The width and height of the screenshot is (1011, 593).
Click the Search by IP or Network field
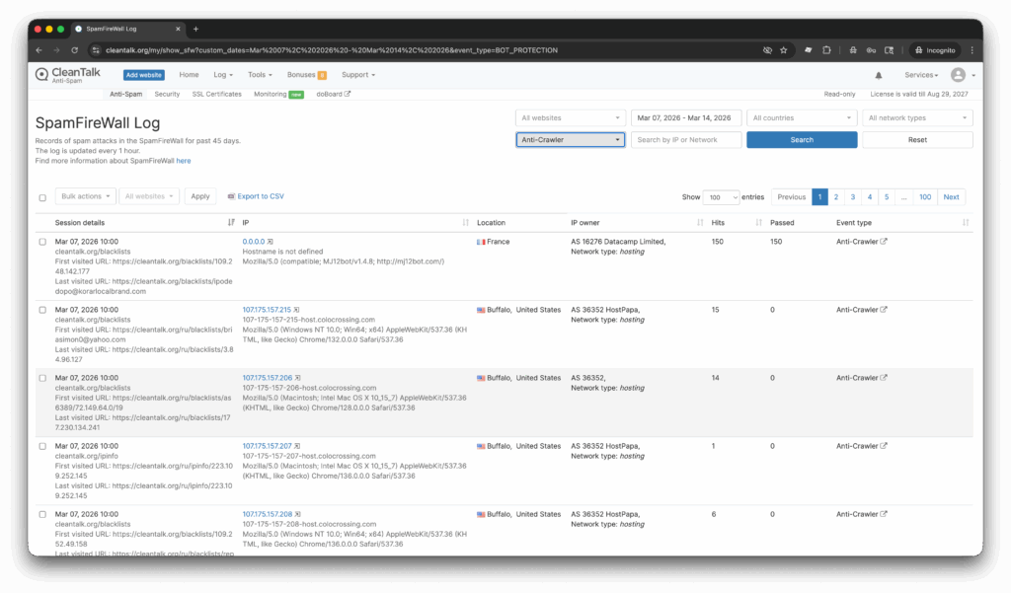(x=685, y=140)
